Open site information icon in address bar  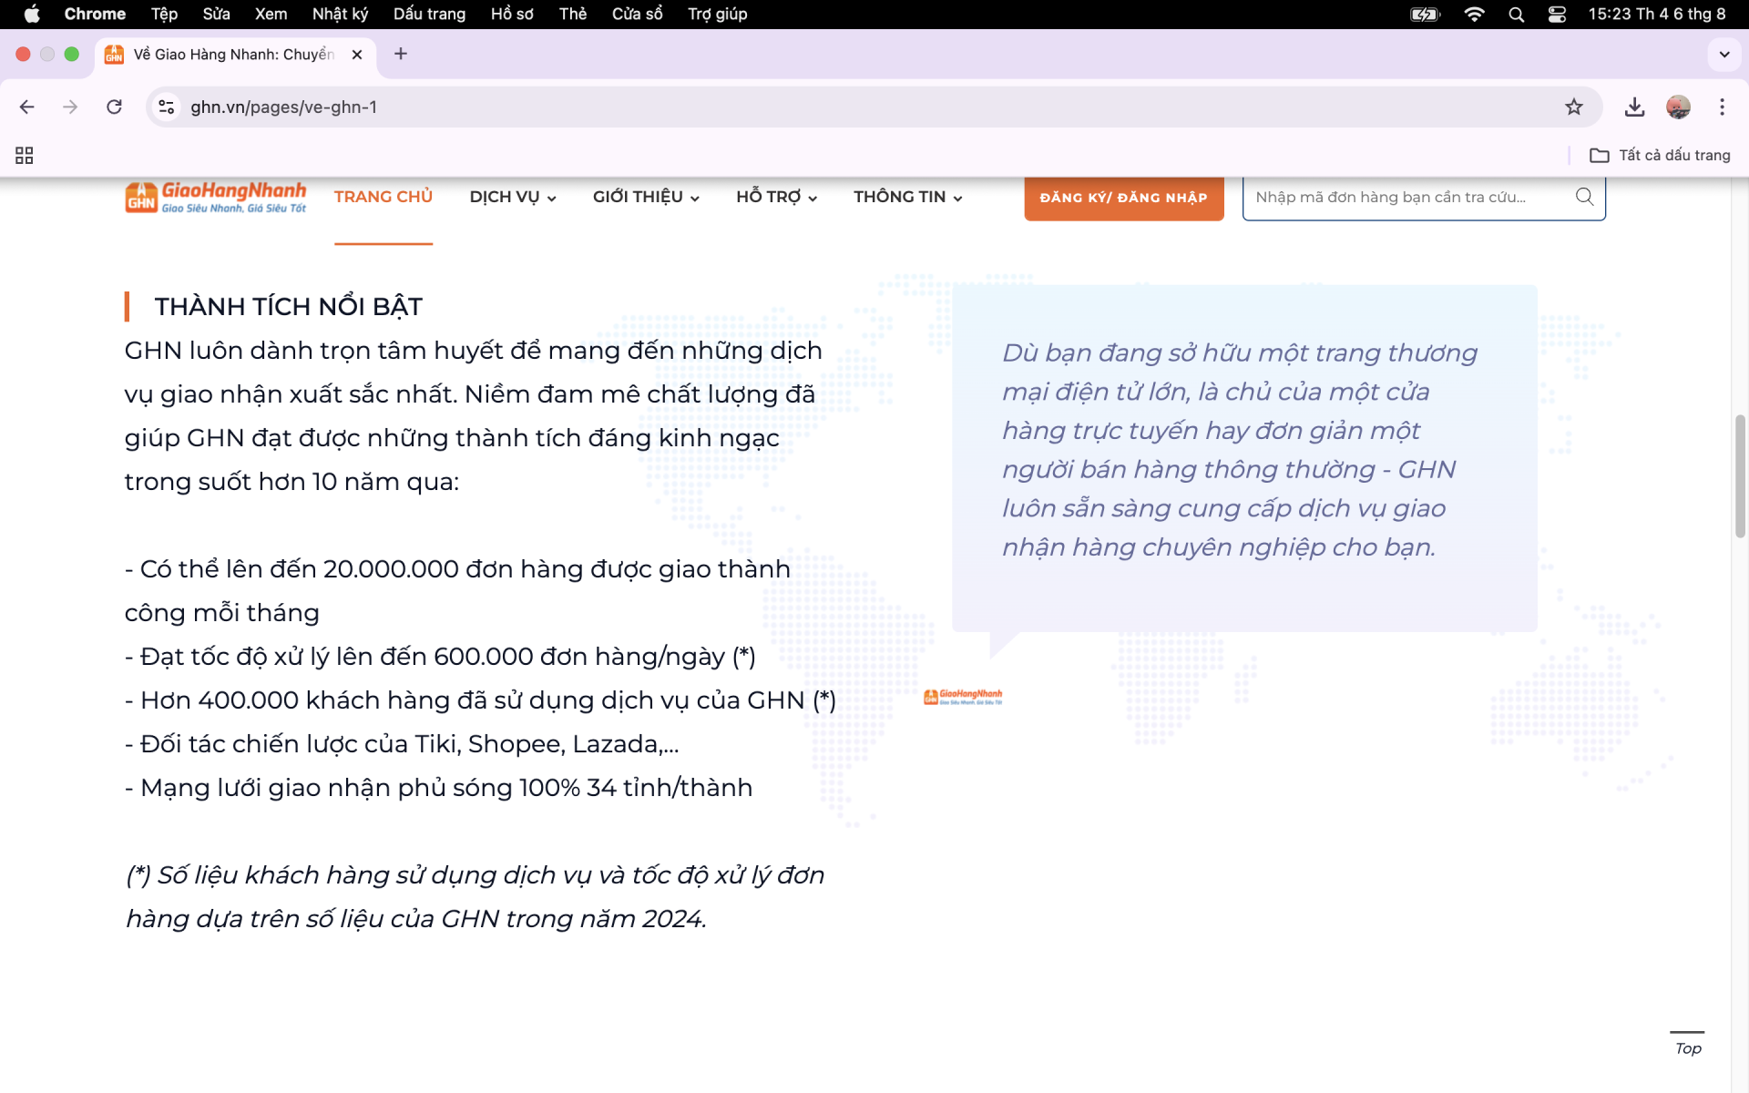click(x=166, y=107)
